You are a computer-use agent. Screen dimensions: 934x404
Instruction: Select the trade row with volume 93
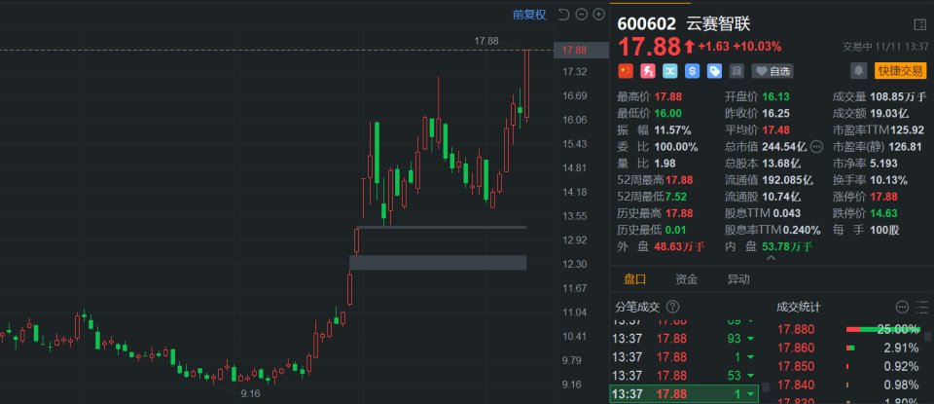684,339
